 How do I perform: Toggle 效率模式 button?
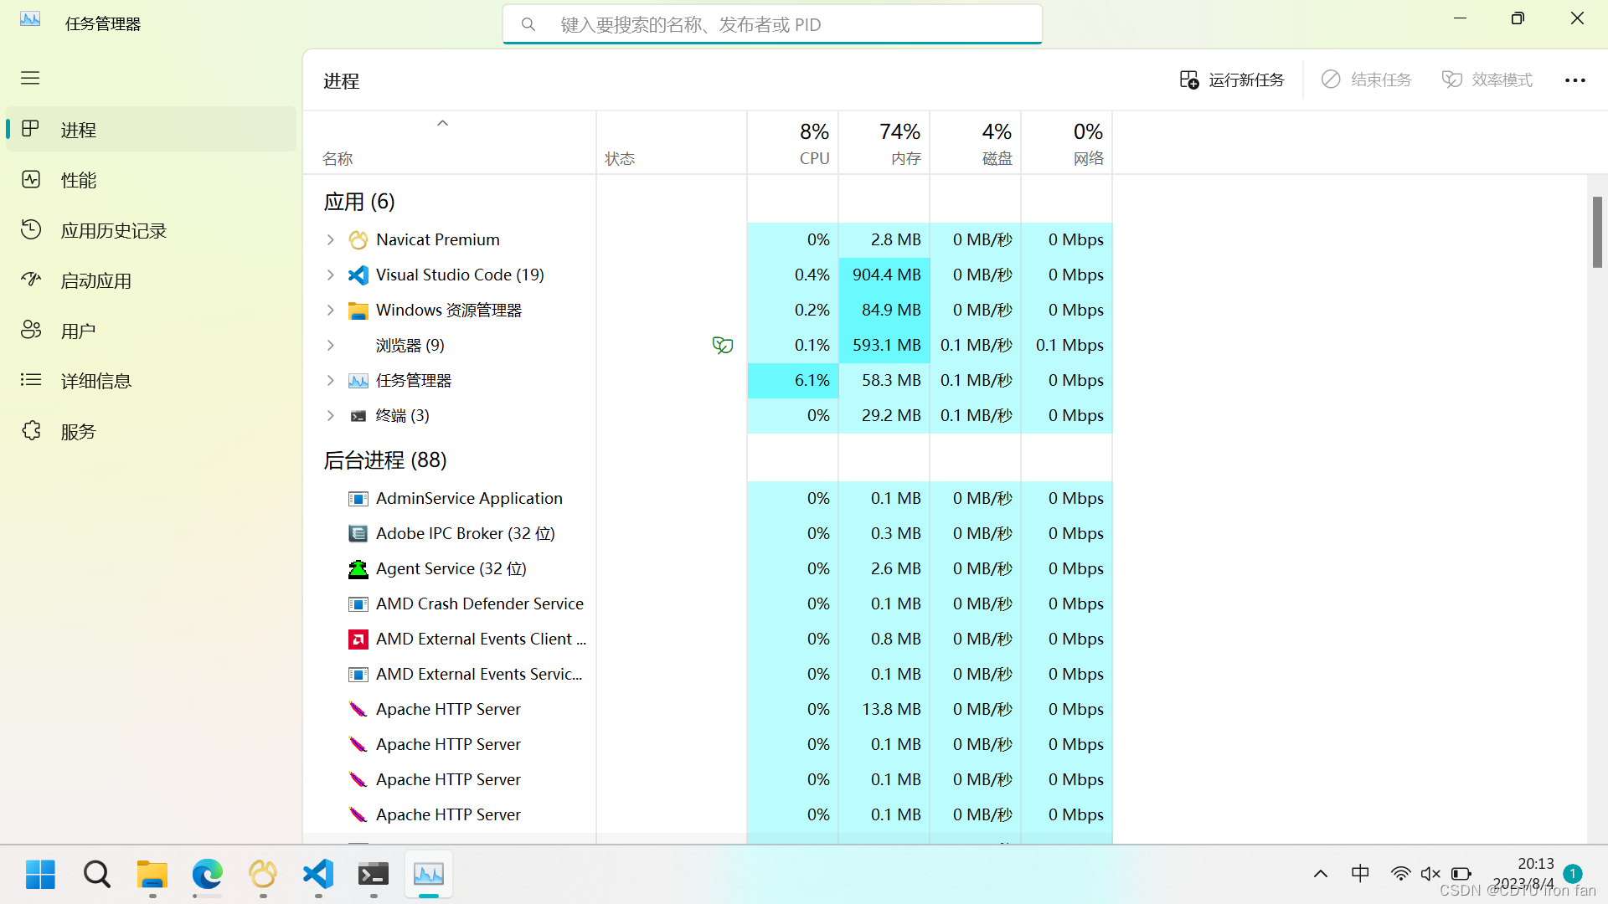coord(1487,80)
